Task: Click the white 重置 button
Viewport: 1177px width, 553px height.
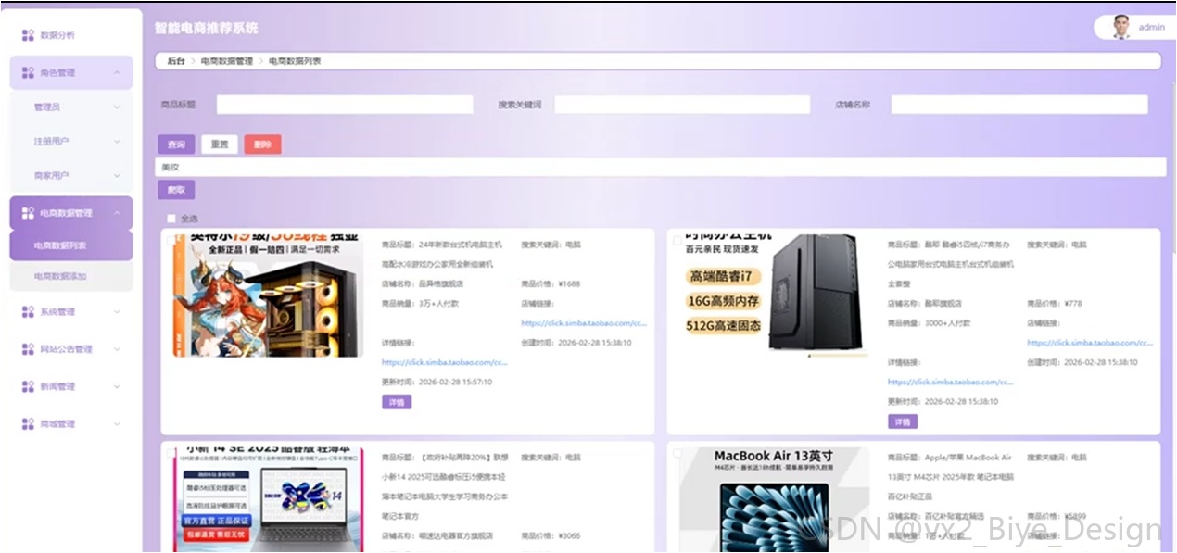Action: coord(220,145)
